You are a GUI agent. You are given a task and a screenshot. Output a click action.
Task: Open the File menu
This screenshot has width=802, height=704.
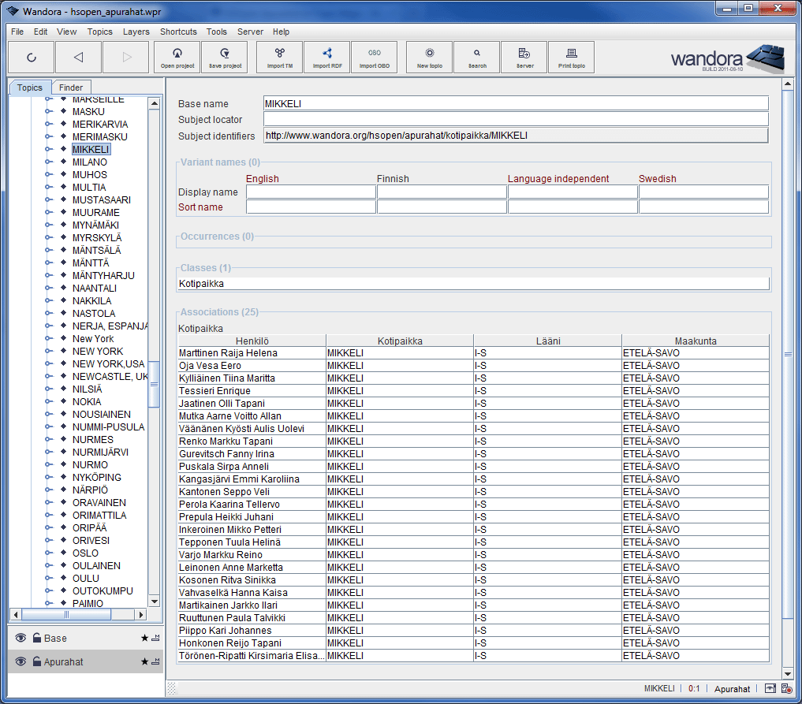(x=17, y=32)
